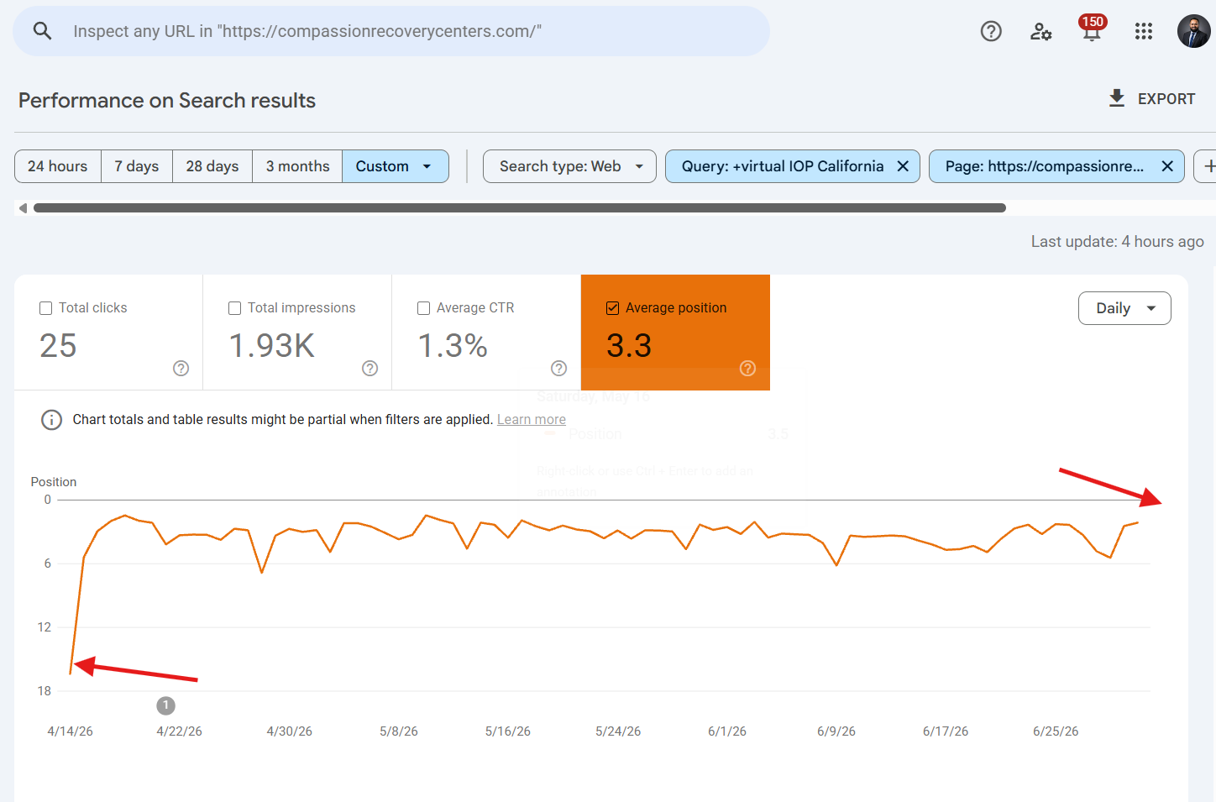Open the Daily granularity dropdown
This screenshot has width=1216, height=802.
pos(1124,308)
